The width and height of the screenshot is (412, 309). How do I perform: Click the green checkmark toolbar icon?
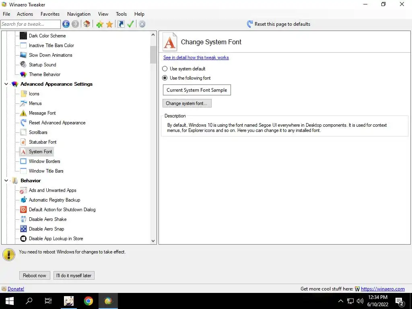pos(131,24)
